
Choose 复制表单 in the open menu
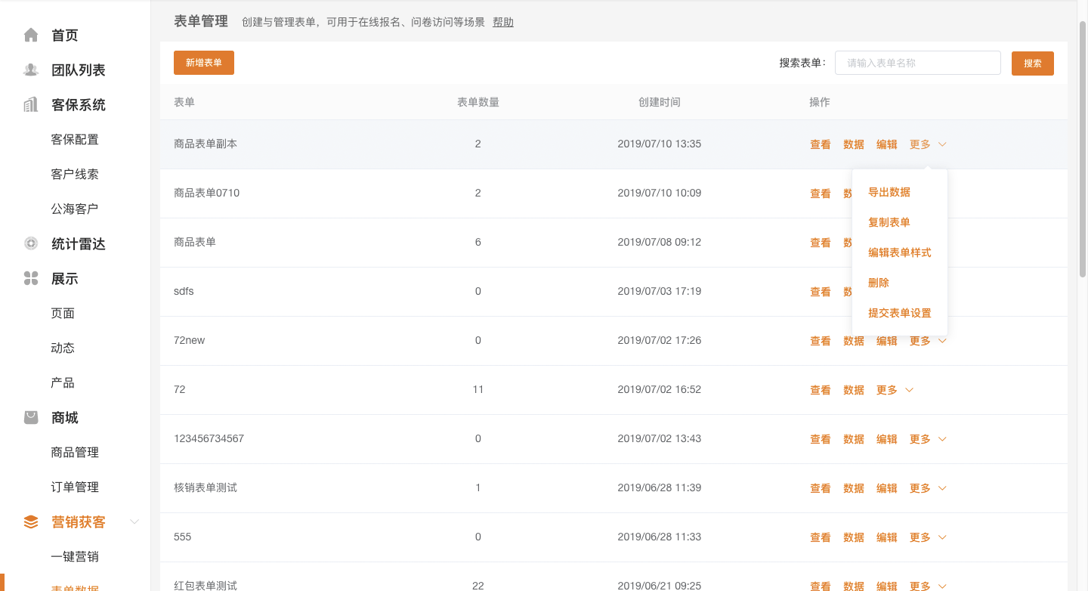coord(889,222)
